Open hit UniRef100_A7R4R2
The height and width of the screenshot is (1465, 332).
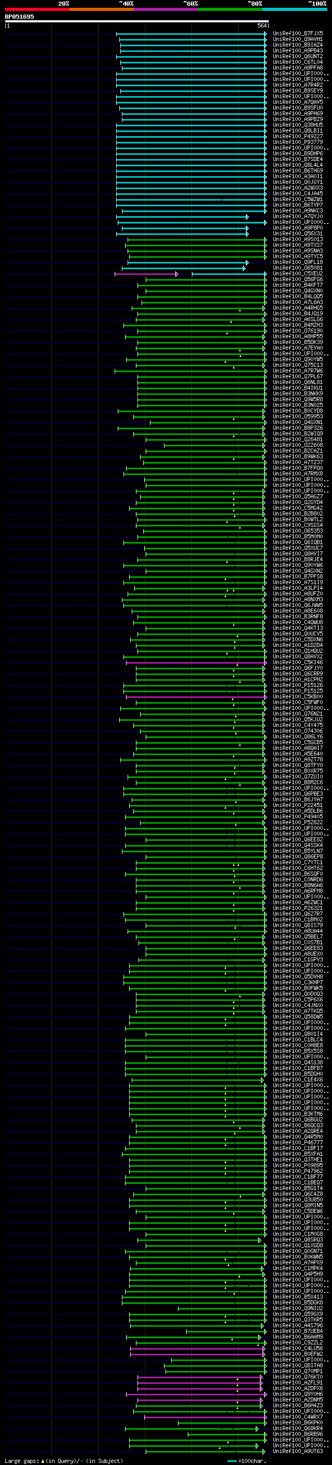[298, 85]
